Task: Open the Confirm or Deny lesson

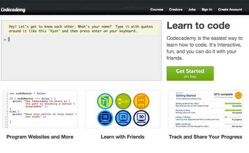Action: coord(183,110)
